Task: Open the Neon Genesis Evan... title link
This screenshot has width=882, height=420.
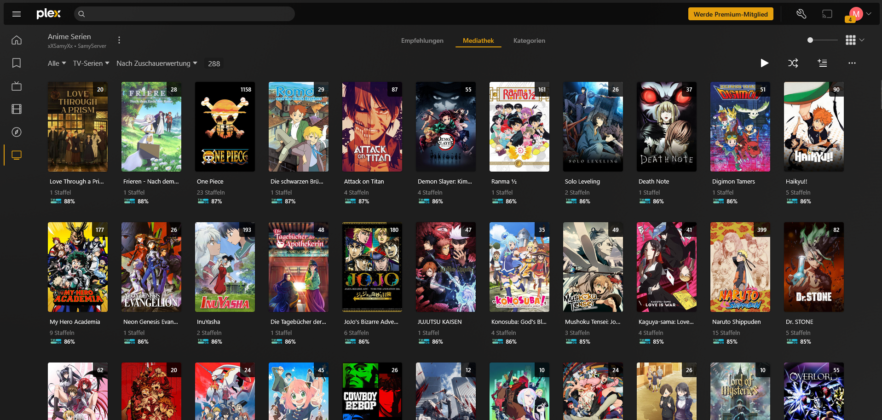Action: pos(150,322)
